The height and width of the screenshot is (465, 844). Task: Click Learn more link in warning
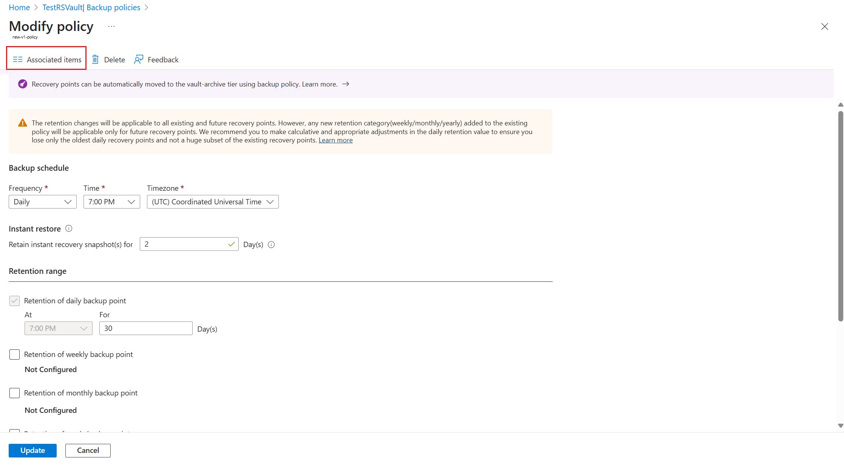point(335,140)
